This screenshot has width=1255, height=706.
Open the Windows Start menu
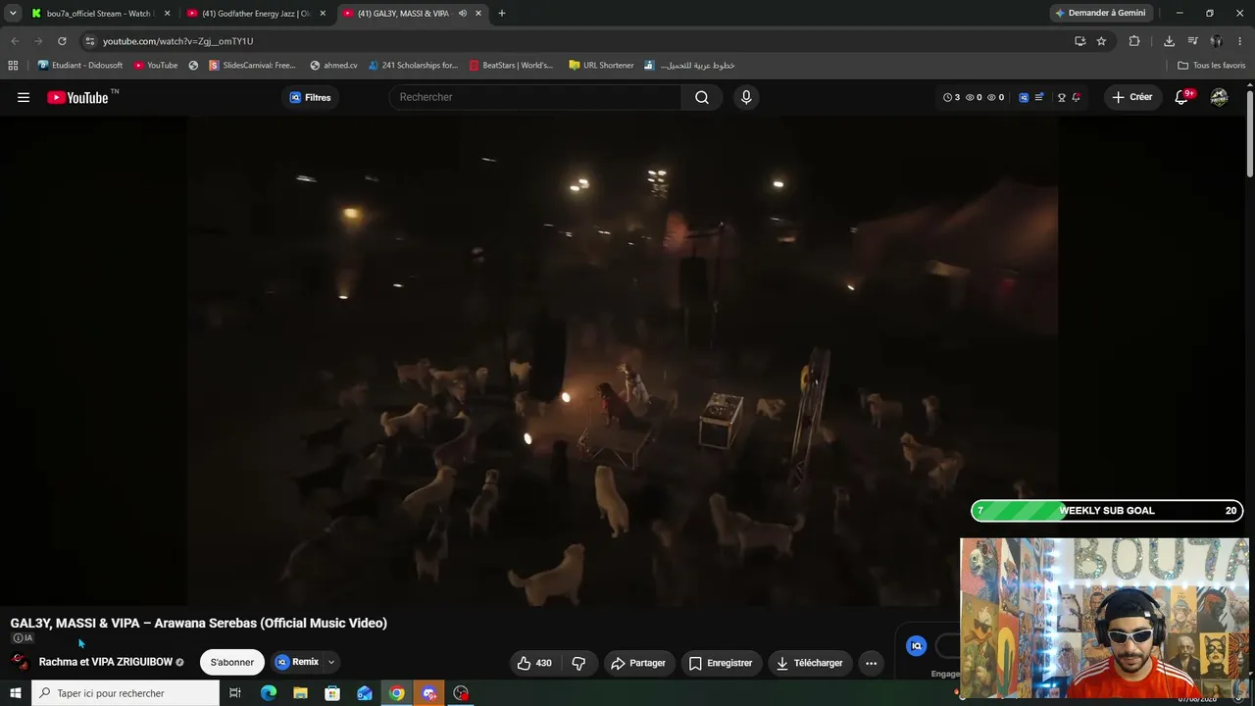pos(15,693)
